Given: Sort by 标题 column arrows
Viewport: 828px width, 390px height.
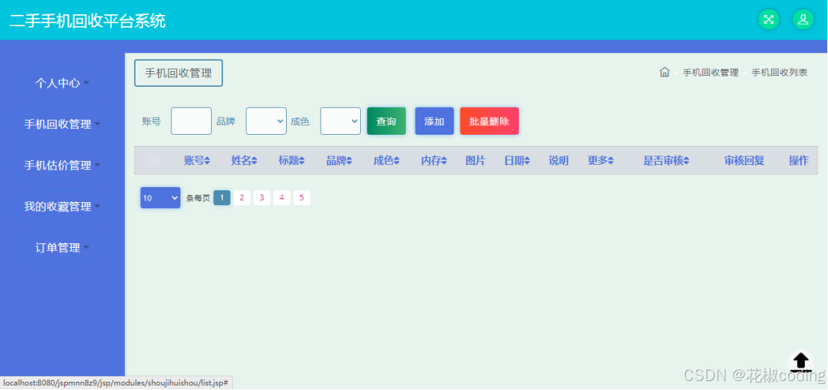Looking at the screenshot, I should point(302,161).
